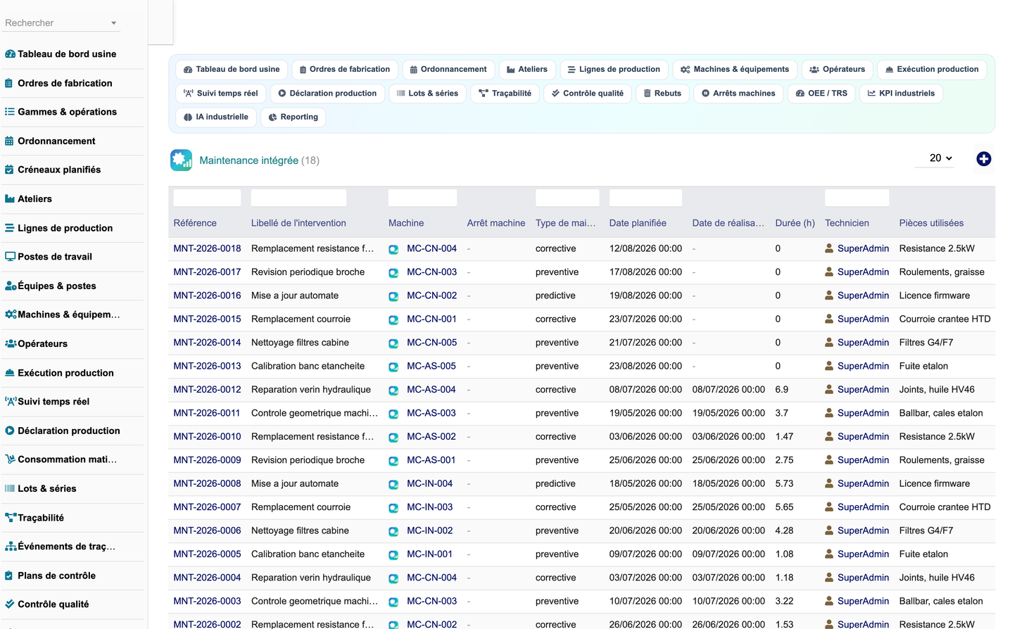Open Exécution production in the sidebar
Viewport: 1017px width, 629px height.
65,373
